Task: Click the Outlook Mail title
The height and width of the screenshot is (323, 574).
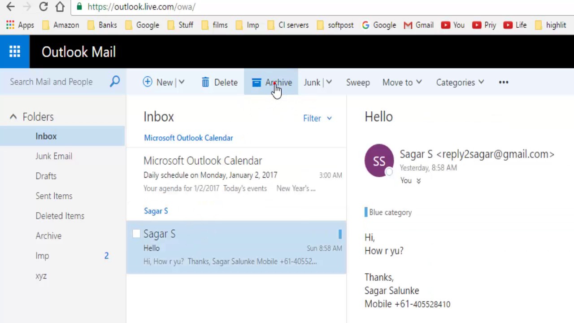Action: [x=78, y=52]
